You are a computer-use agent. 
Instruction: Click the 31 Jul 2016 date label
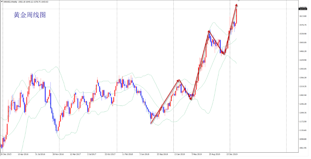(40, 155)
